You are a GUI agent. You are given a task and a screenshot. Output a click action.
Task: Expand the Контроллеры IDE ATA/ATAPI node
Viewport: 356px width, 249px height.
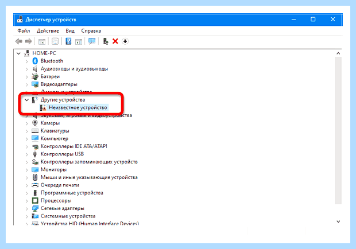tap(27, 146)
